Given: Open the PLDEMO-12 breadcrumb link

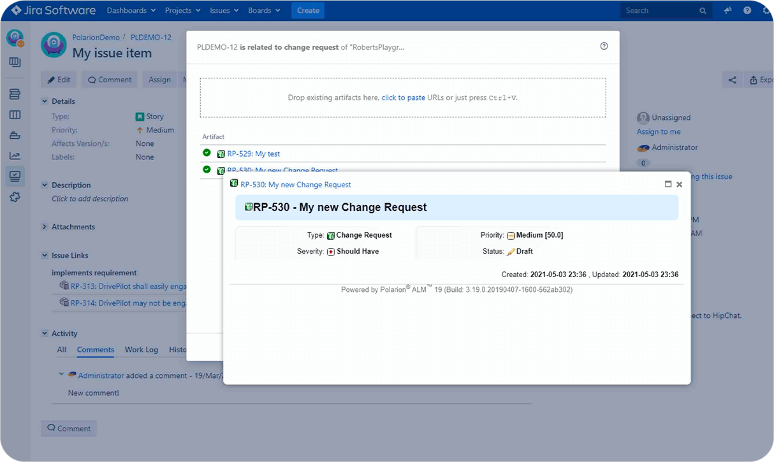Looking at the screenshot, I should [x=150, y=38].
